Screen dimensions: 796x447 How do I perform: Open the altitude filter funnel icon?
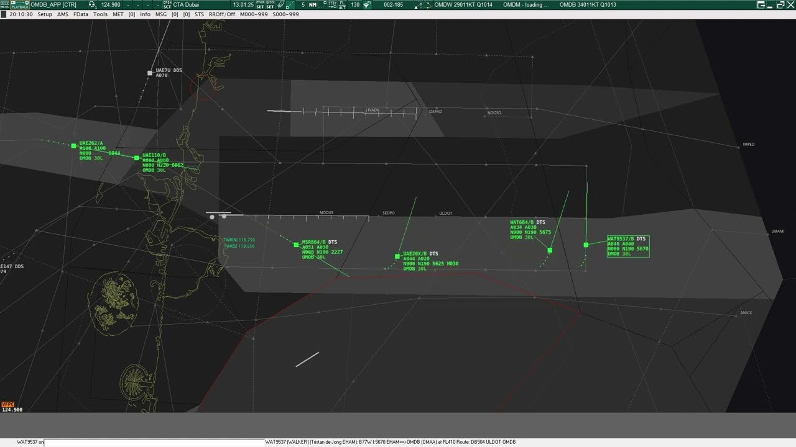pyautogui.click(x=367, y=4)
